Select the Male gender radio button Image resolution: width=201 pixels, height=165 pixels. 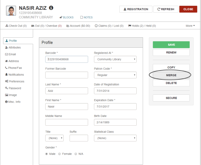47,154
